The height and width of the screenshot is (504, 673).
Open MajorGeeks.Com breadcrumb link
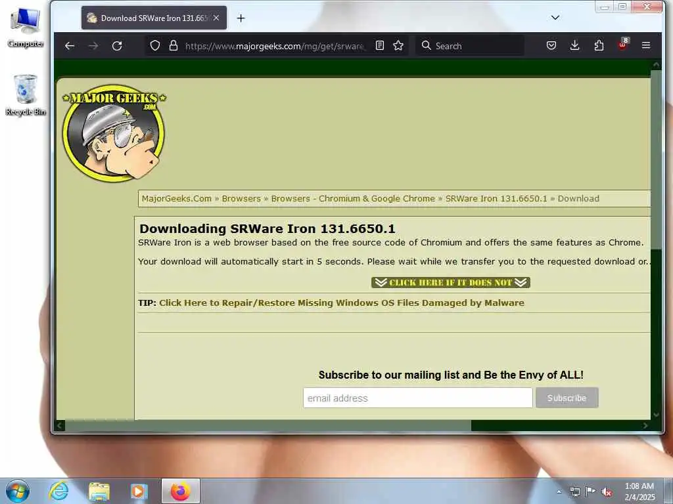coord(176,198)
